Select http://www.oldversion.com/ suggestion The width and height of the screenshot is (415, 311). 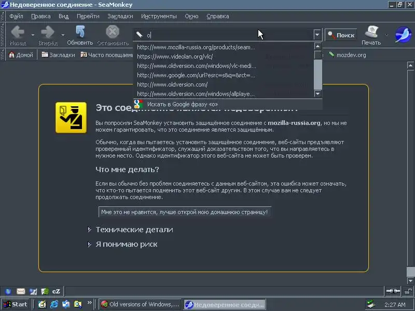[x=224, y=84]
